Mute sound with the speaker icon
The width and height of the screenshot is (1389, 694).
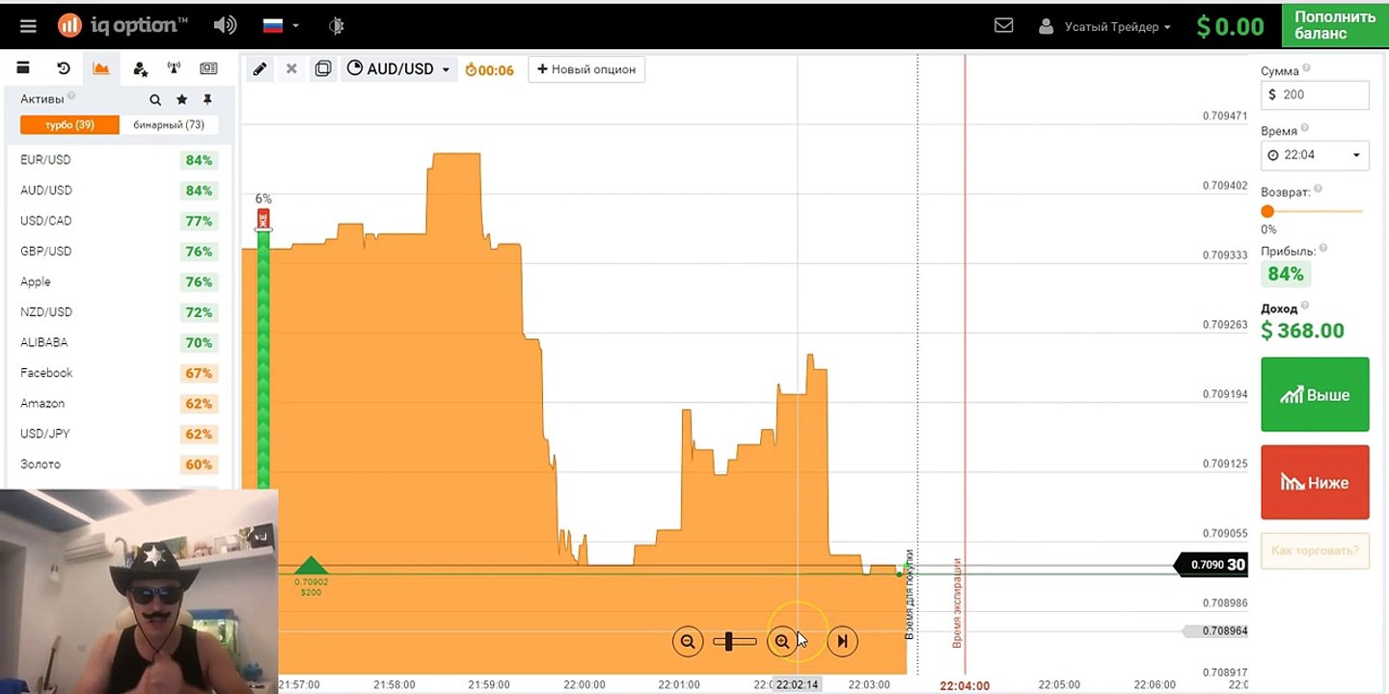[x=225, y=25]
